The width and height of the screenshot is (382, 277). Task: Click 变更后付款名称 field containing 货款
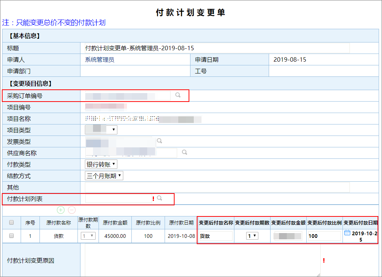pyautogui.click(x=216, y=236)
